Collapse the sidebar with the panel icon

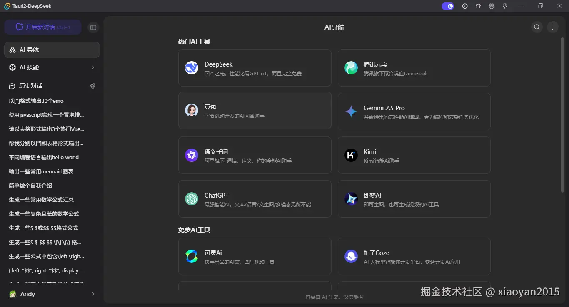click(x=93, y=27)
